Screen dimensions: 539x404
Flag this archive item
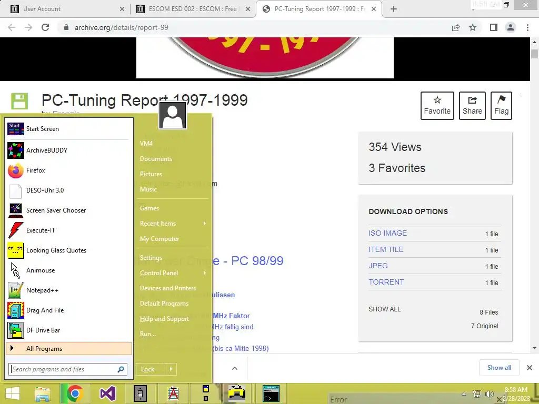coord(501,105)
